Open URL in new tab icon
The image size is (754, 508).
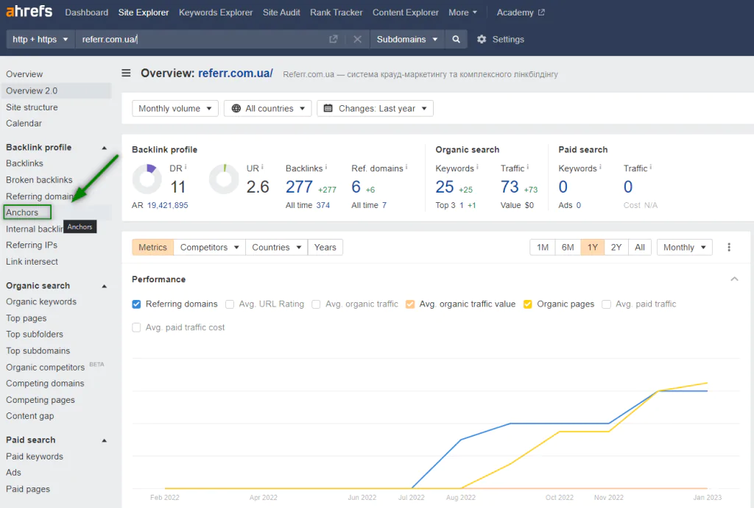[334, 40]
